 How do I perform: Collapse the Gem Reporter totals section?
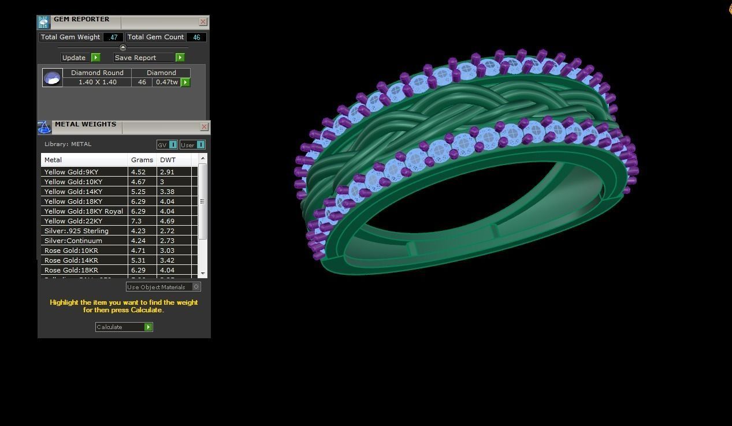[x=122, y=47]
